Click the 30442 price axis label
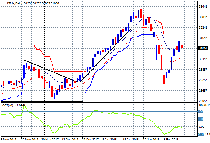The width and height of the screenshot is (210, 143). click(203, 59)
